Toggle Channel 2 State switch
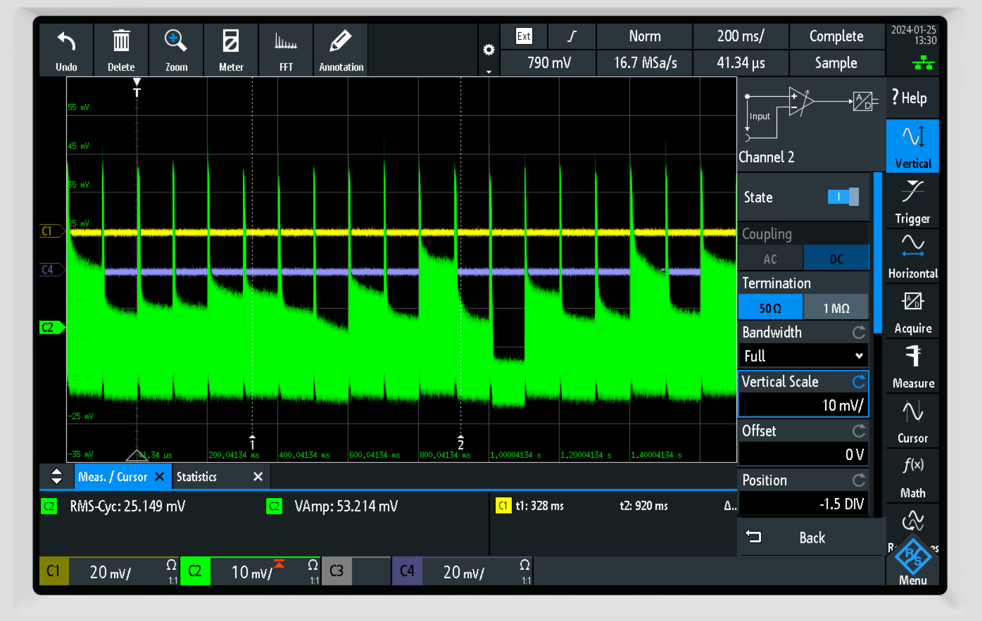The image size is (982, 621). [842, 197]
